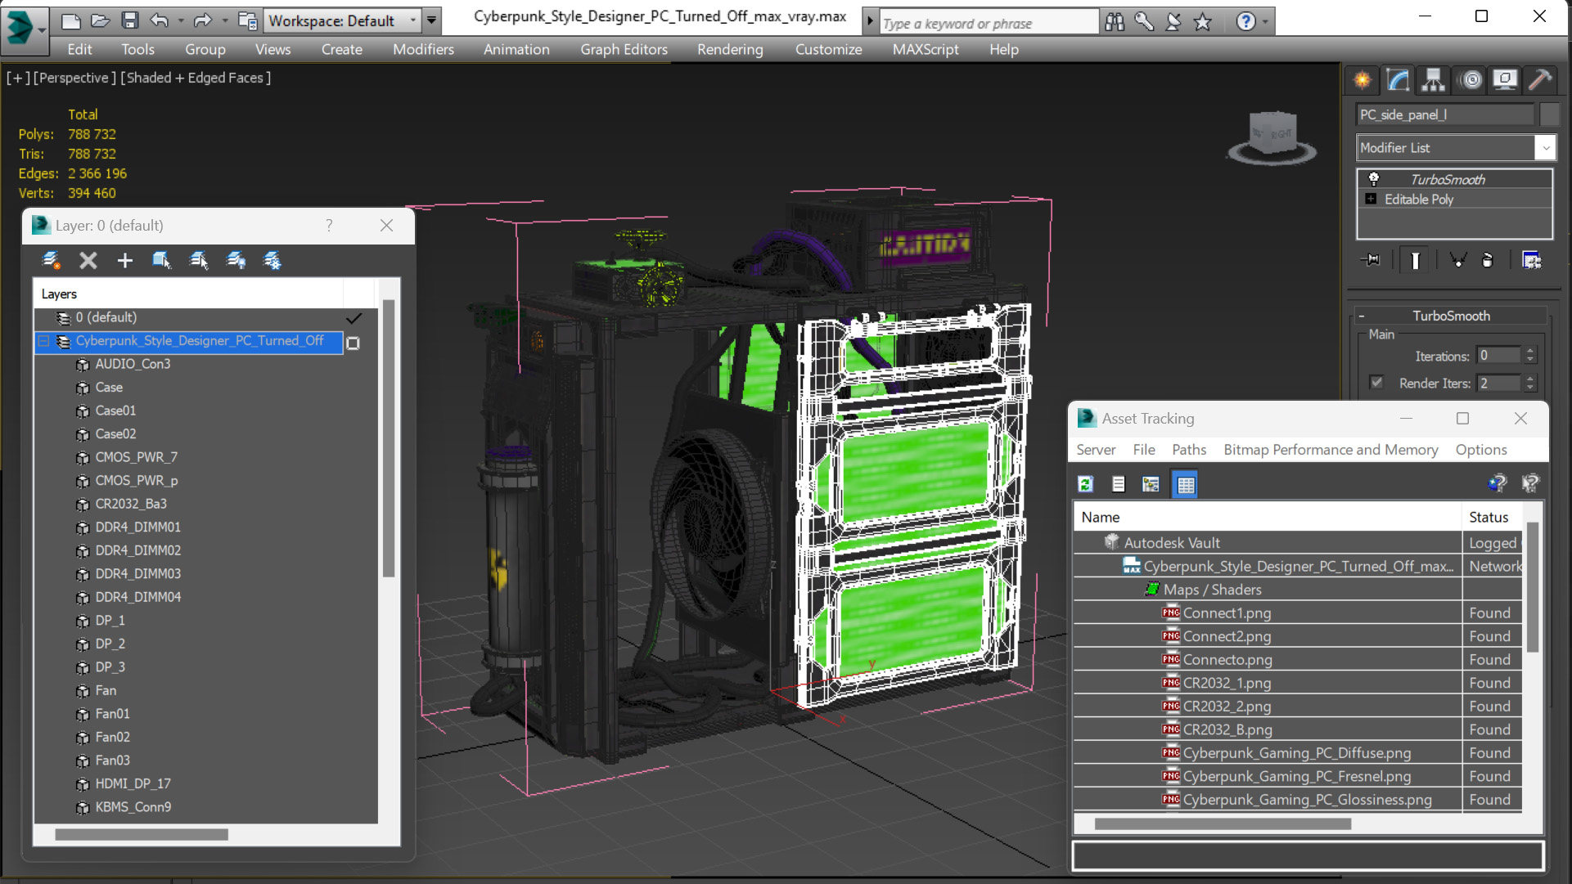
Task: Open Bitmap Performance and Memory menu
Action: [x=1330, y=450]
